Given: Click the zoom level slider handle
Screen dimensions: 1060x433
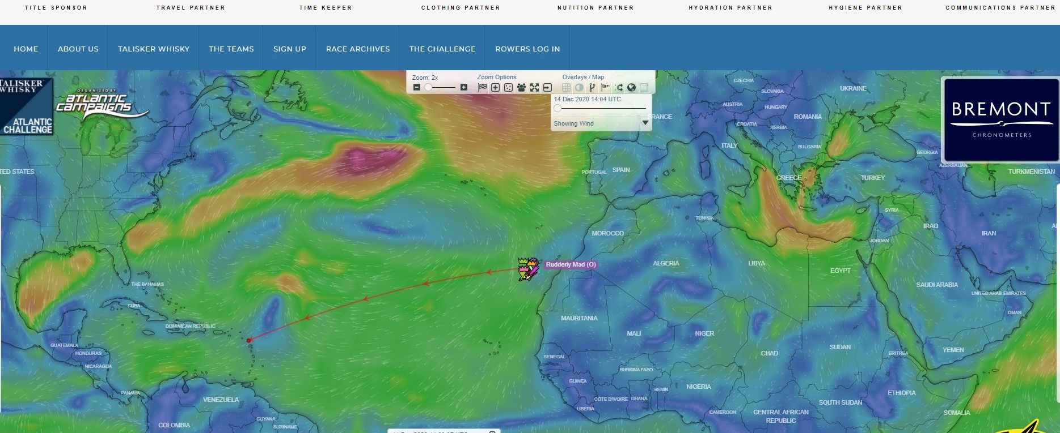Looking at the screenshot, I should click(429, 87).
